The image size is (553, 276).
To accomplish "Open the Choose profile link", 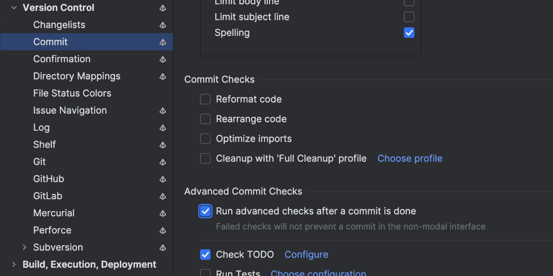I will 410,159.
